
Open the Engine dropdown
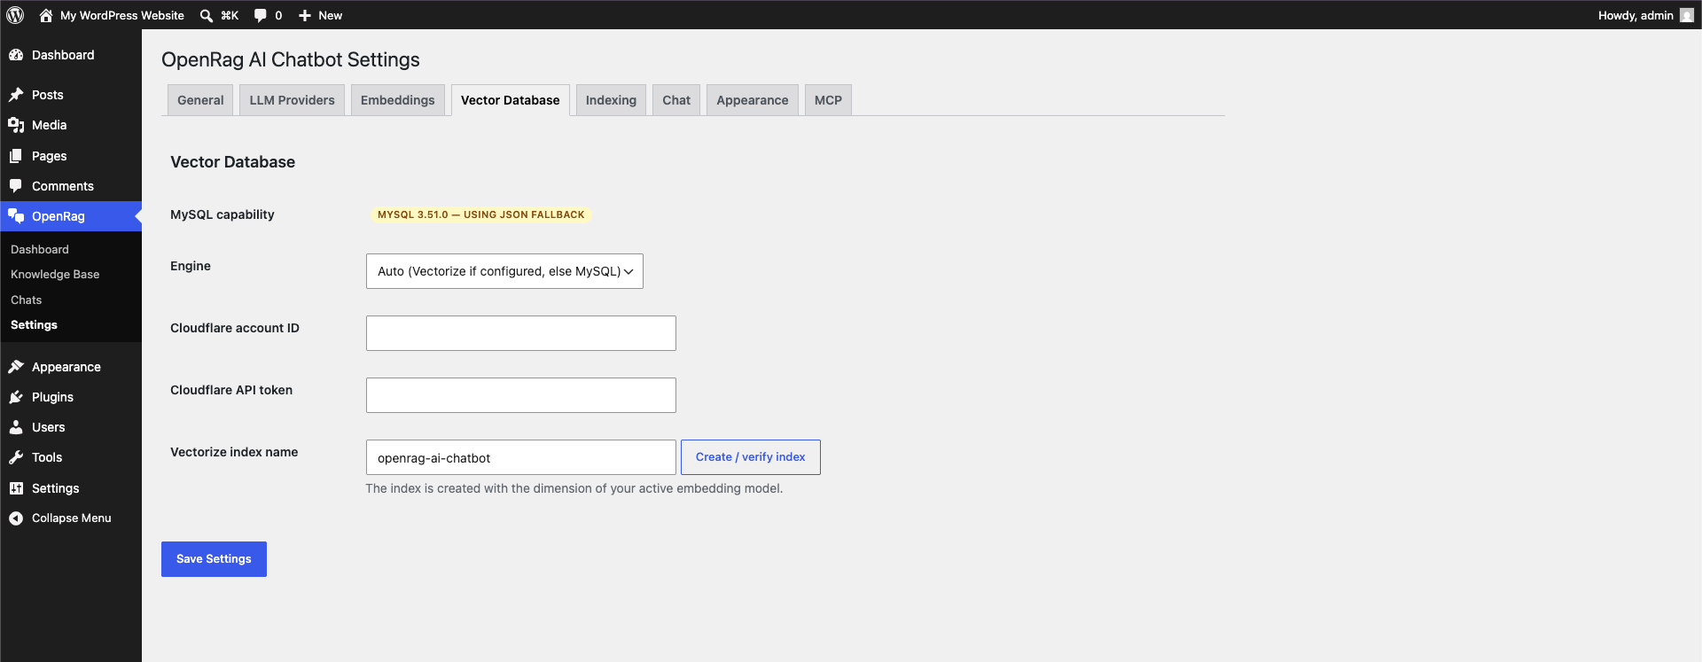pyautogui.click(x=504, y=271)
